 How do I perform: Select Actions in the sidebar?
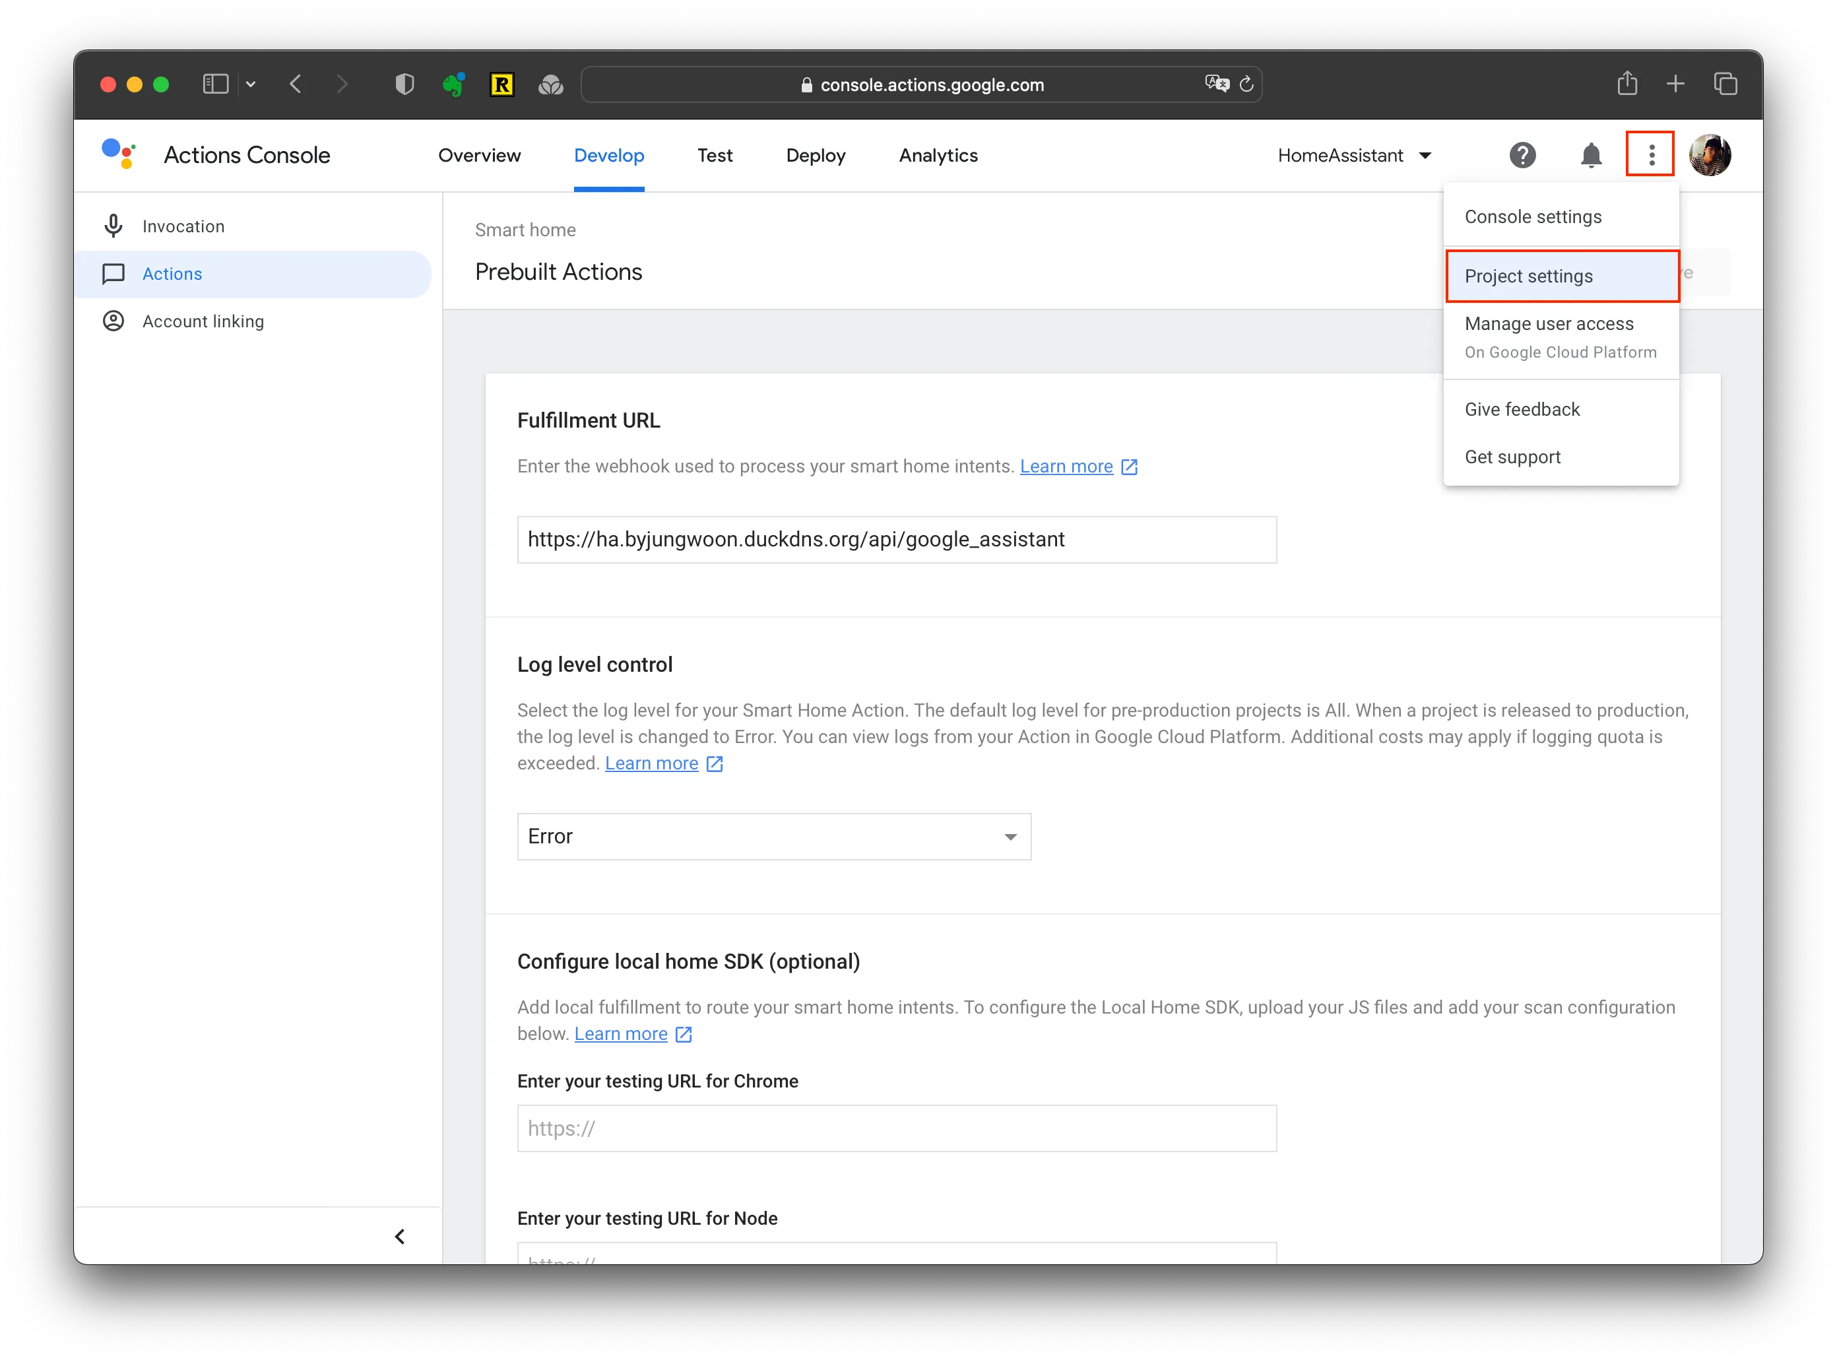coord(252,274)
